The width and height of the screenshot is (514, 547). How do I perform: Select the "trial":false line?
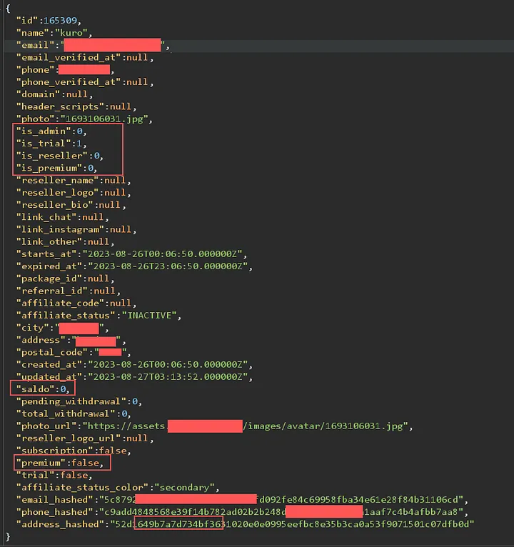pyautogui.click(x=54, y=475)
